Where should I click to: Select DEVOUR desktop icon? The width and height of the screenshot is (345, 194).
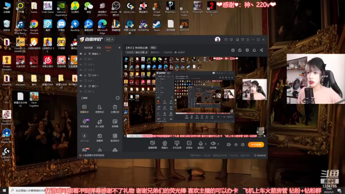tap(184, 25)
